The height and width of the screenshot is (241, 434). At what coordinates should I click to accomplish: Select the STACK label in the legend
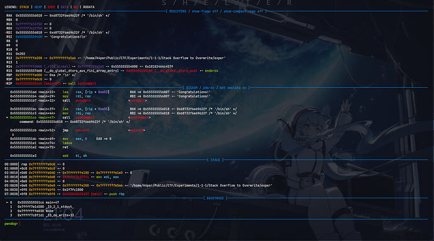point(25,7)
